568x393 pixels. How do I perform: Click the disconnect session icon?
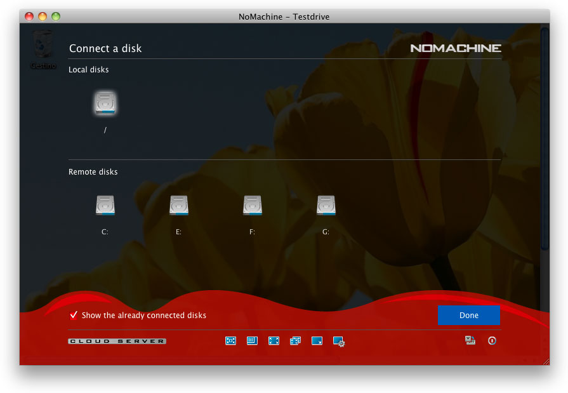470,341
